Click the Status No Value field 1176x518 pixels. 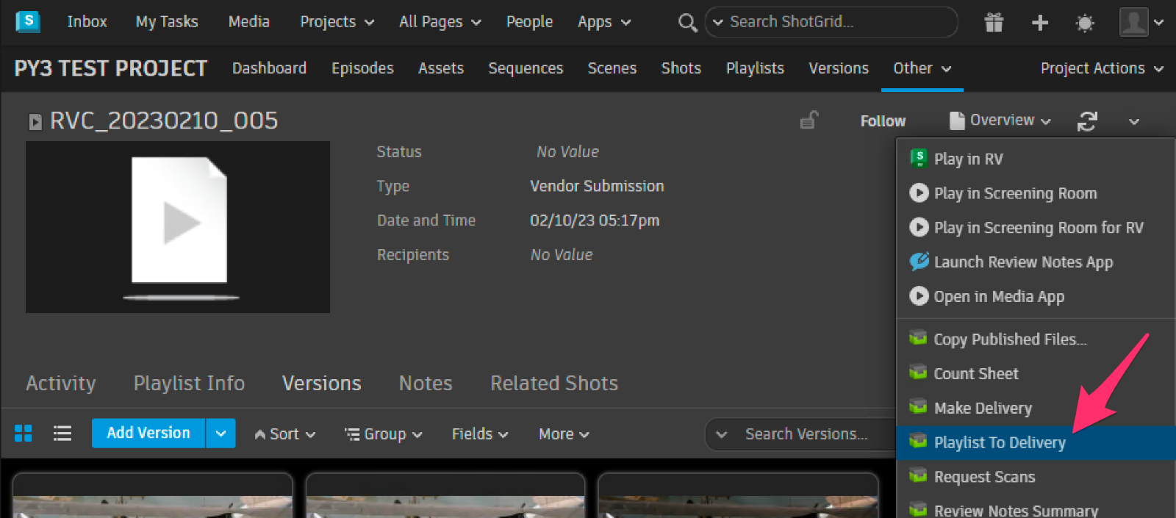tap(567, 152)
